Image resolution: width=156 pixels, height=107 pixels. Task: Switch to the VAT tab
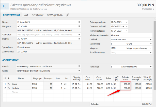click(x=26, y=15)
